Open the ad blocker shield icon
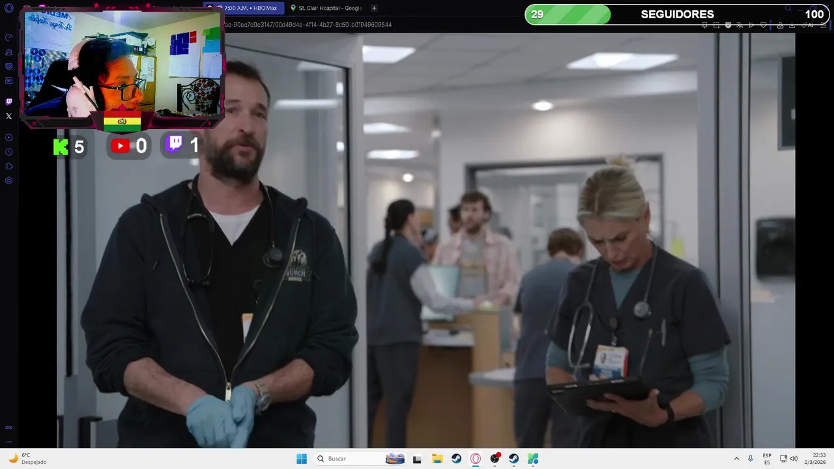Image resolution: width=834 pixels, height=469 pixels. (x=728, y=25)
